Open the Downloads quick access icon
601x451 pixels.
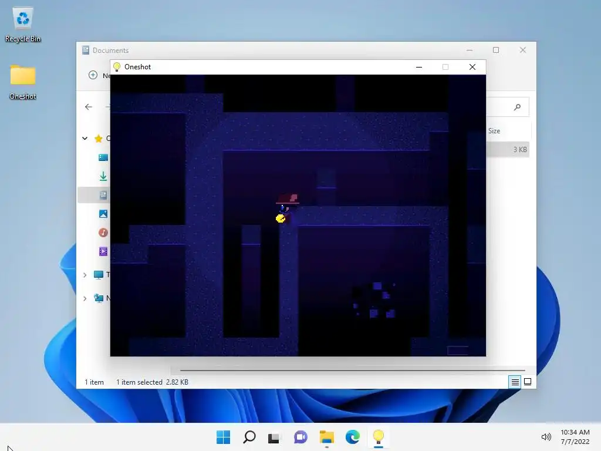(x=103, y=176)
